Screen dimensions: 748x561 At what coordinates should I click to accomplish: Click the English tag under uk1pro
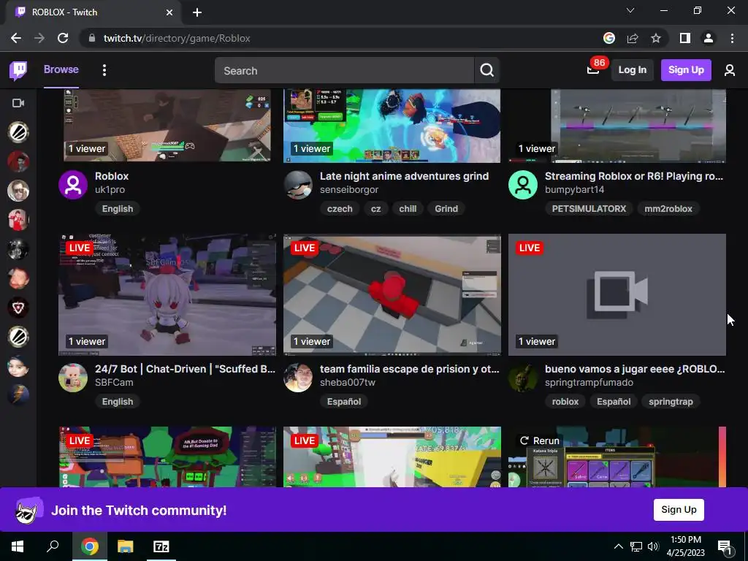coord(118,208)
